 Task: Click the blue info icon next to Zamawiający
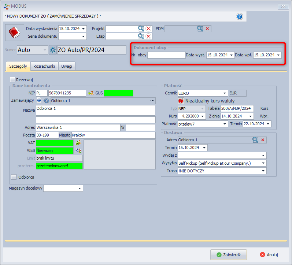[x=39, y=100]
